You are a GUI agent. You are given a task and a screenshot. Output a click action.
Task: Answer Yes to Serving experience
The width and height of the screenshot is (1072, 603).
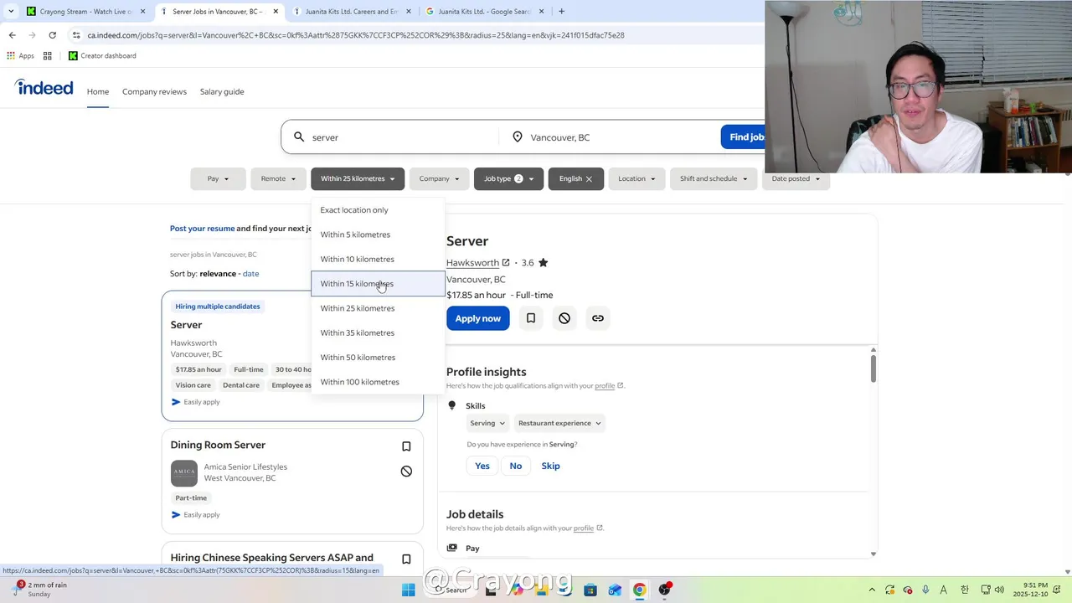coord(482,466)
